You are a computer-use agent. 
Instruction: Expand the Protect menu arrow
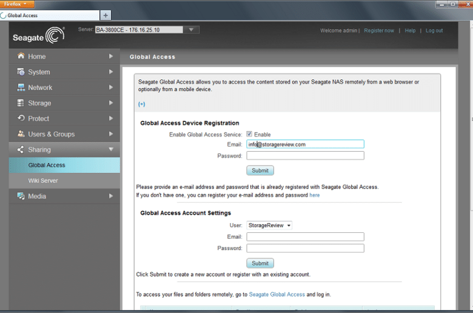click(x=111, y=118)
